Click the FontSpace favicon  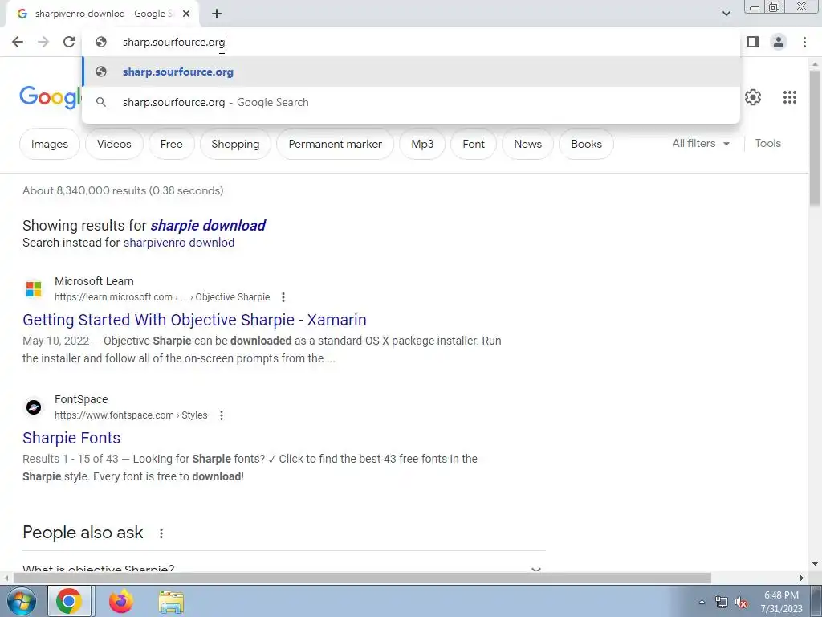pos(34,407)
